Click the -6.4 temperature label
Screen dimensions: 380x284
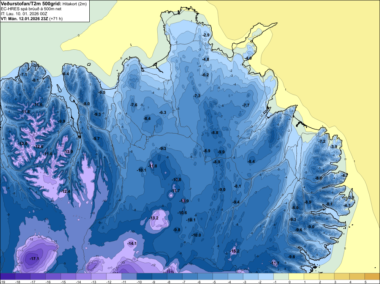[x=65, y=74]
